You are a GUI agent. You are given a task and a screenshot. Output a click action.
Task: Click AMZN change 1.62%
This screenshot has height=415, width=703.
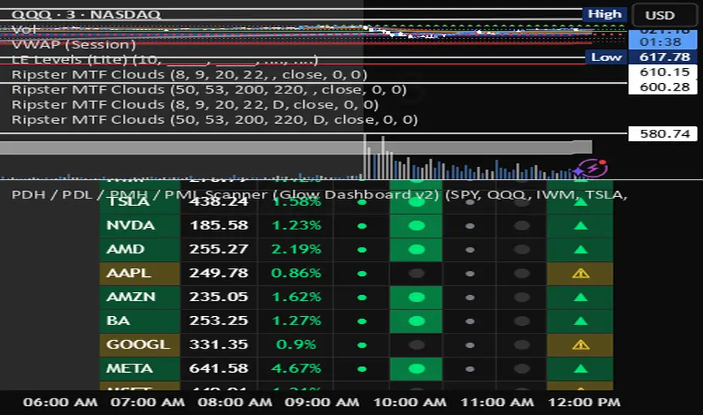pos(296,297)
